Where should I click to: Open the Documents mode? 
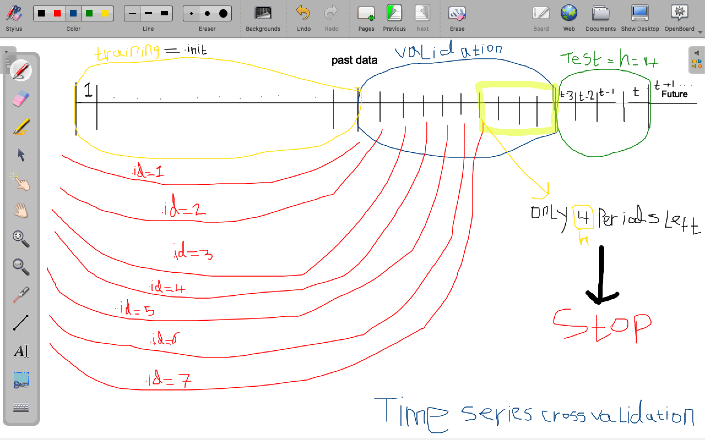601,18
